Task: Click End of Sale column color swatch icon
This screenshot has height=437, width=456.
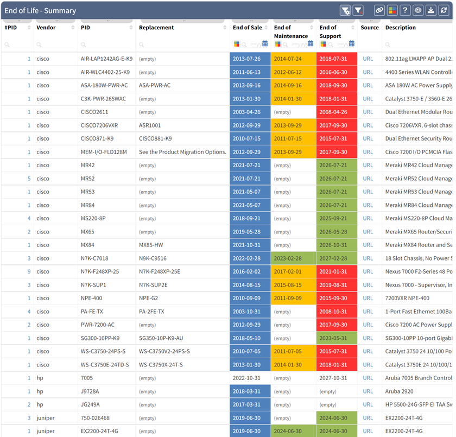Action: pos(237,44)
